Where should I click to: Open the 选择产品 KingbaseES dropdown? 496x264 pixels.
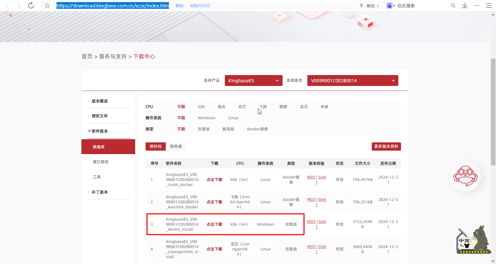coord(253,80)
